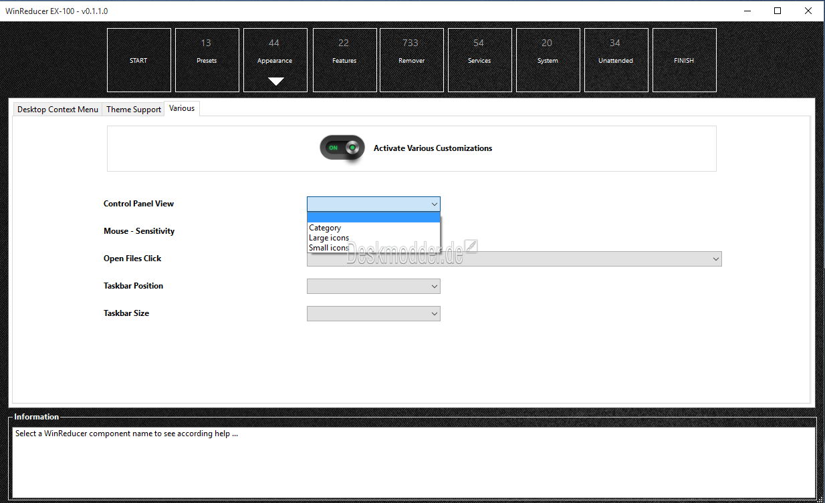This screenshot has height=503, width=825.
Task: Click the window resize grip corner
Action: click(819, 498)
